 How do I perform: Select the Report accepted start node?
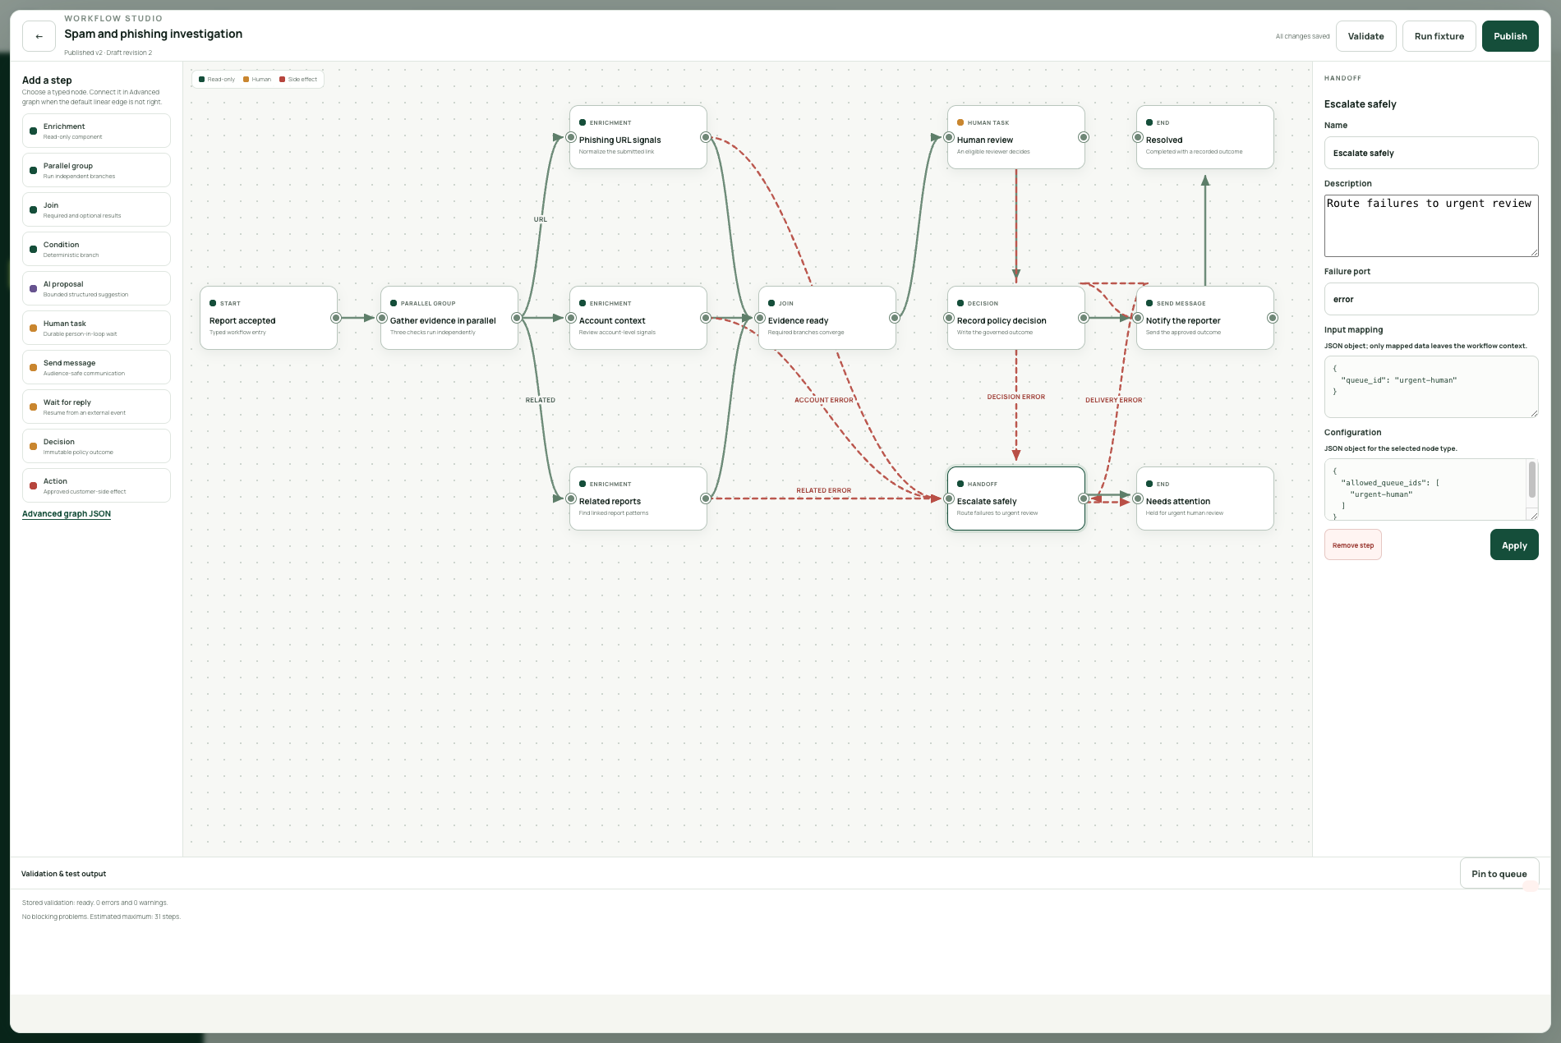click(269, 318)
